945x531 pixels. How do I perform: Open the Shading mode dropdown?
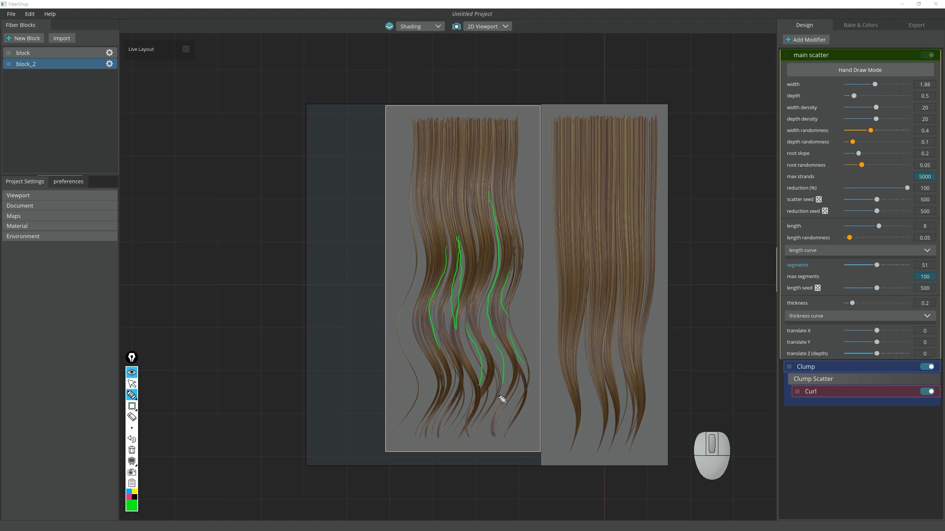(x=420, y=26)
